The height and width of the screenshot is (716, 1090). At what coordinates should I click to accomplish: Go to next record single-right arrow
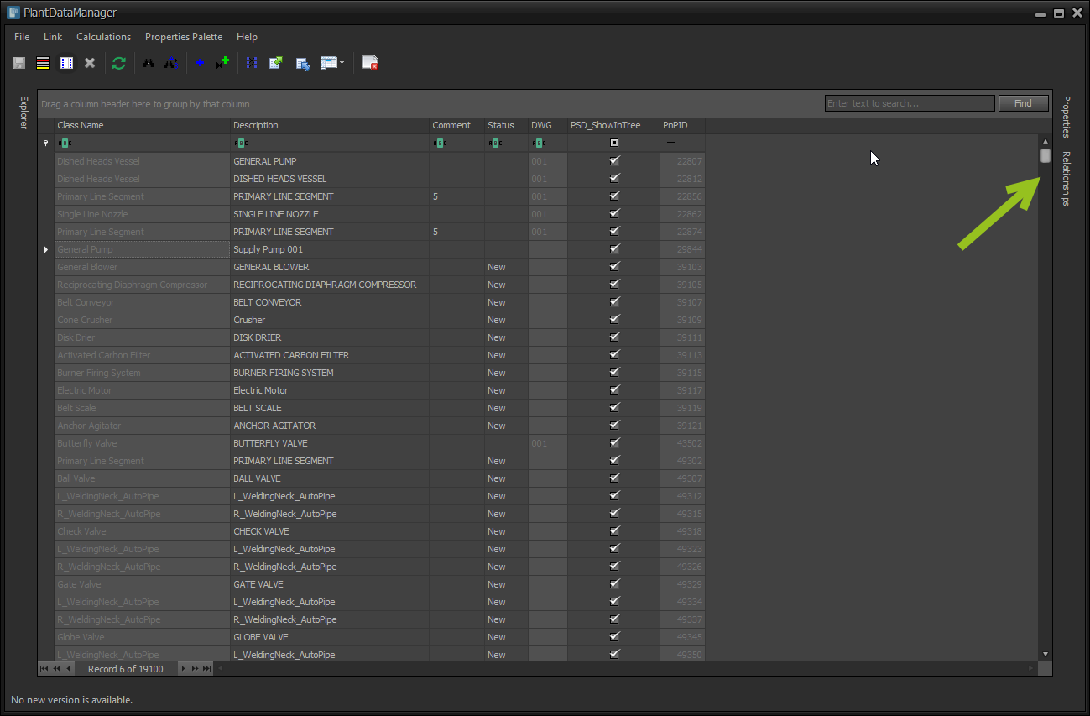pyautogui.click(x=184, y=669)
